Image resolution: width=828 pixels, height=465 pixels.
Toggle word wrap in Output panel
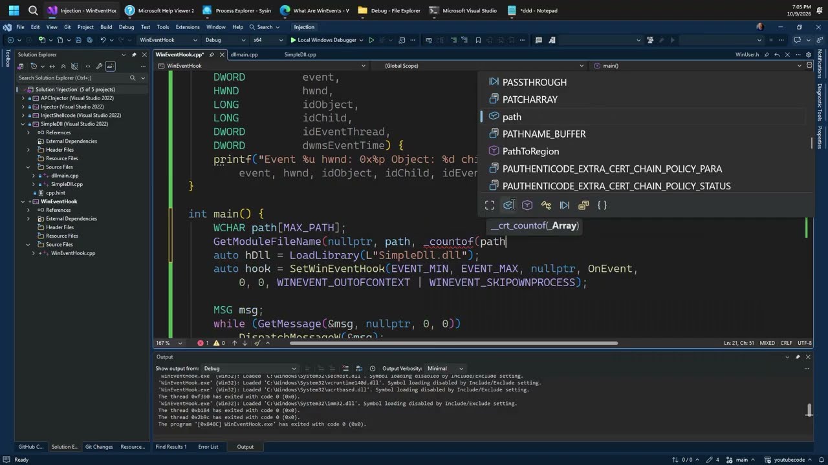pyautogui.click(x=359, y=368)
